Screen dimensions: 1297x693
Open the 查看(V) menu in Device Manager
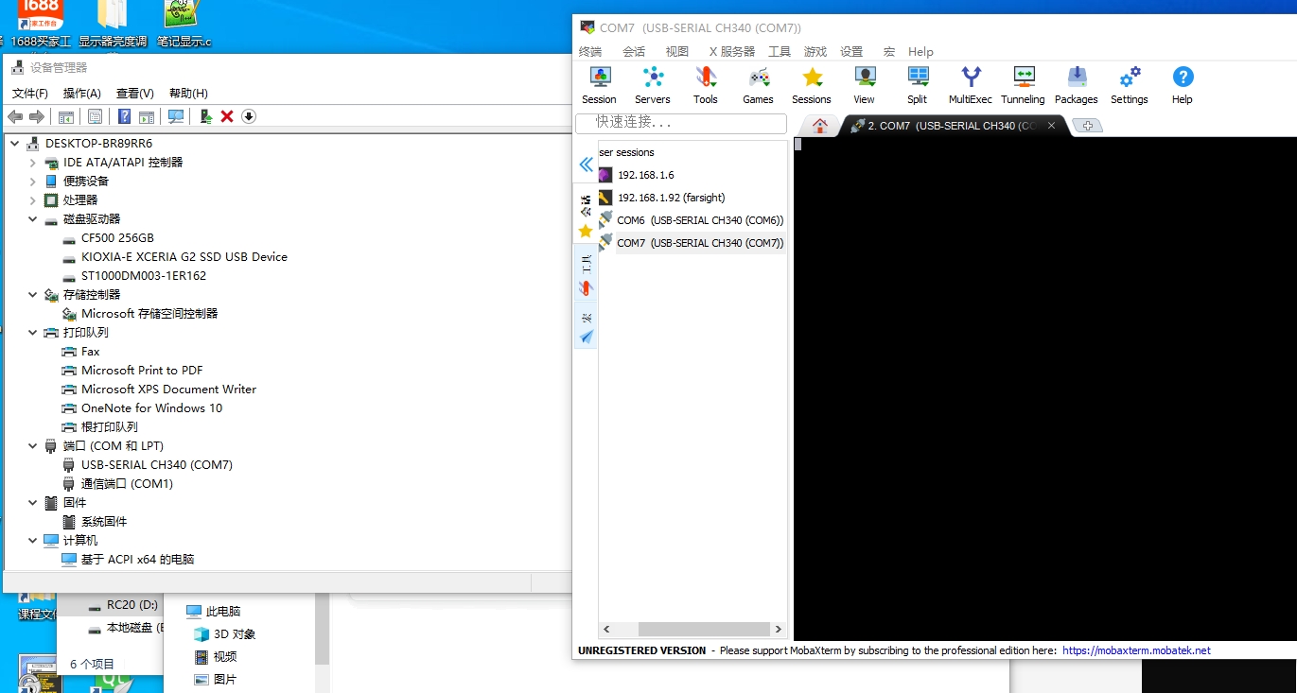point(135,94)
